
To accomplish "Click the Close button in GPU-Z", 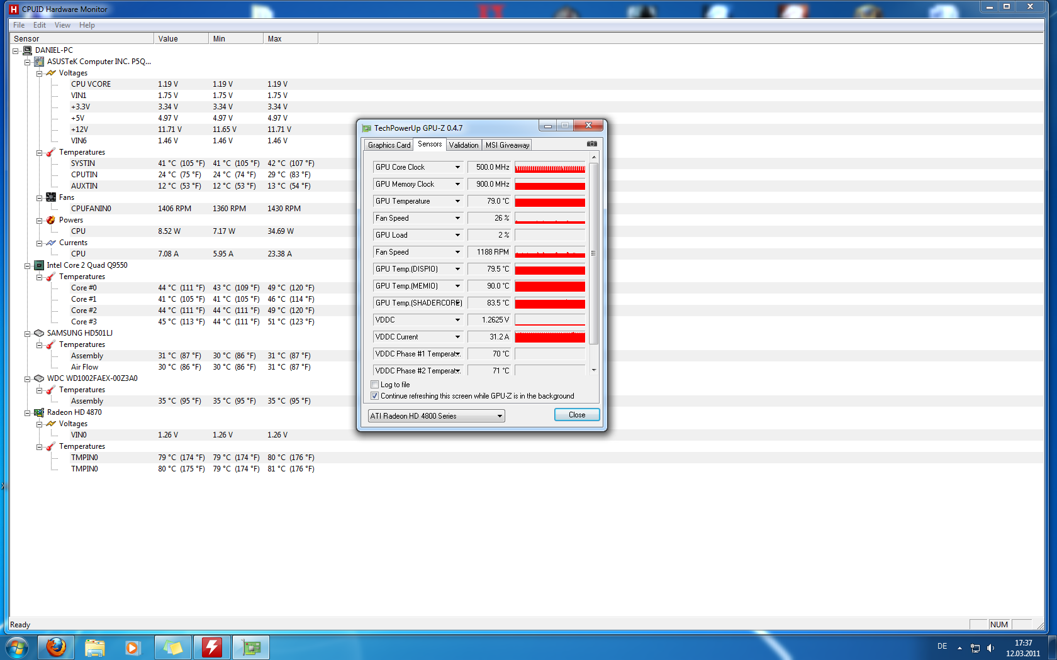I will pos(577,415).
